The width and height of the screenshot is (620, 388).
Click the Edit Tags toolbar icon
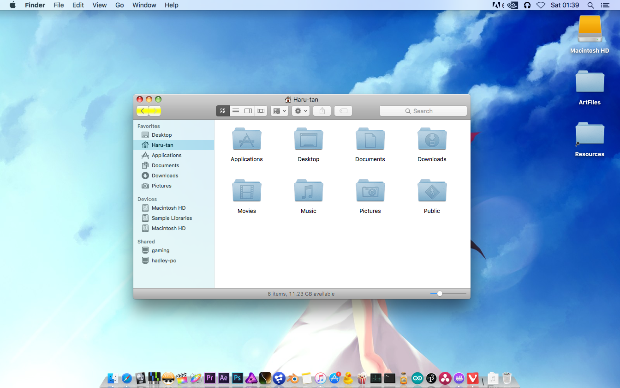343,111
